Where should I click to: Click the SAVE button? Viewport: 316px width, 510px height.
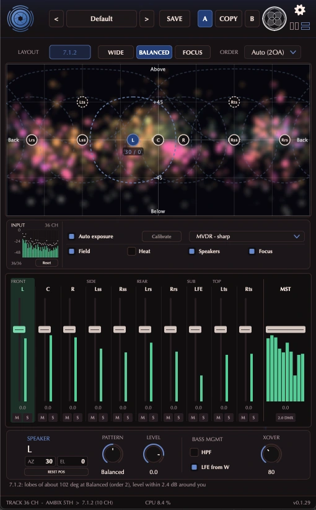174,19
